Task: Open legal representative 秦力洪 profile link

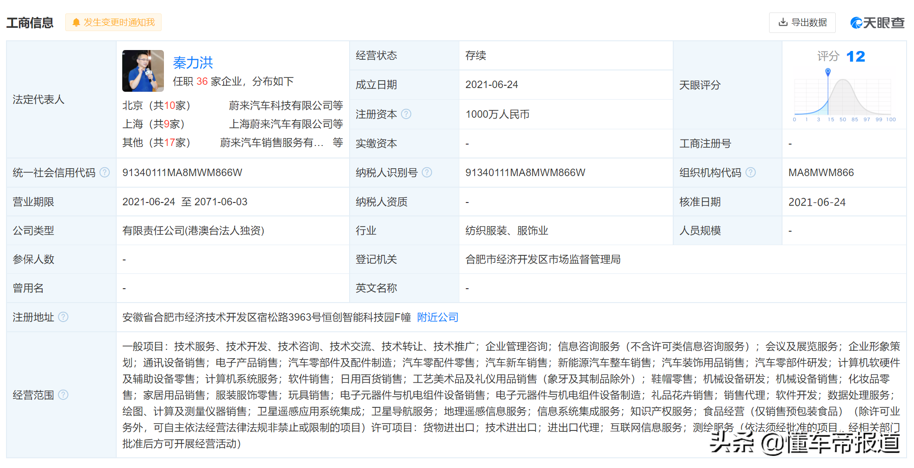Action: [x=193, y=63]
